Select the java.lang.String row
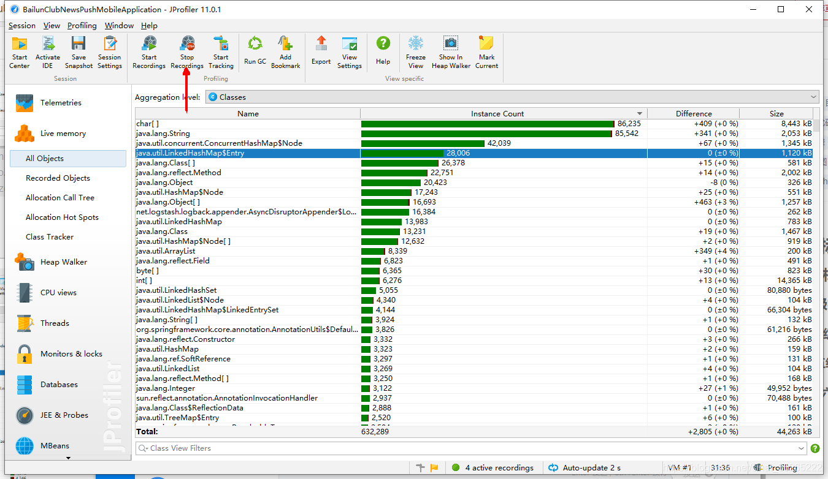 pos(474,134)
